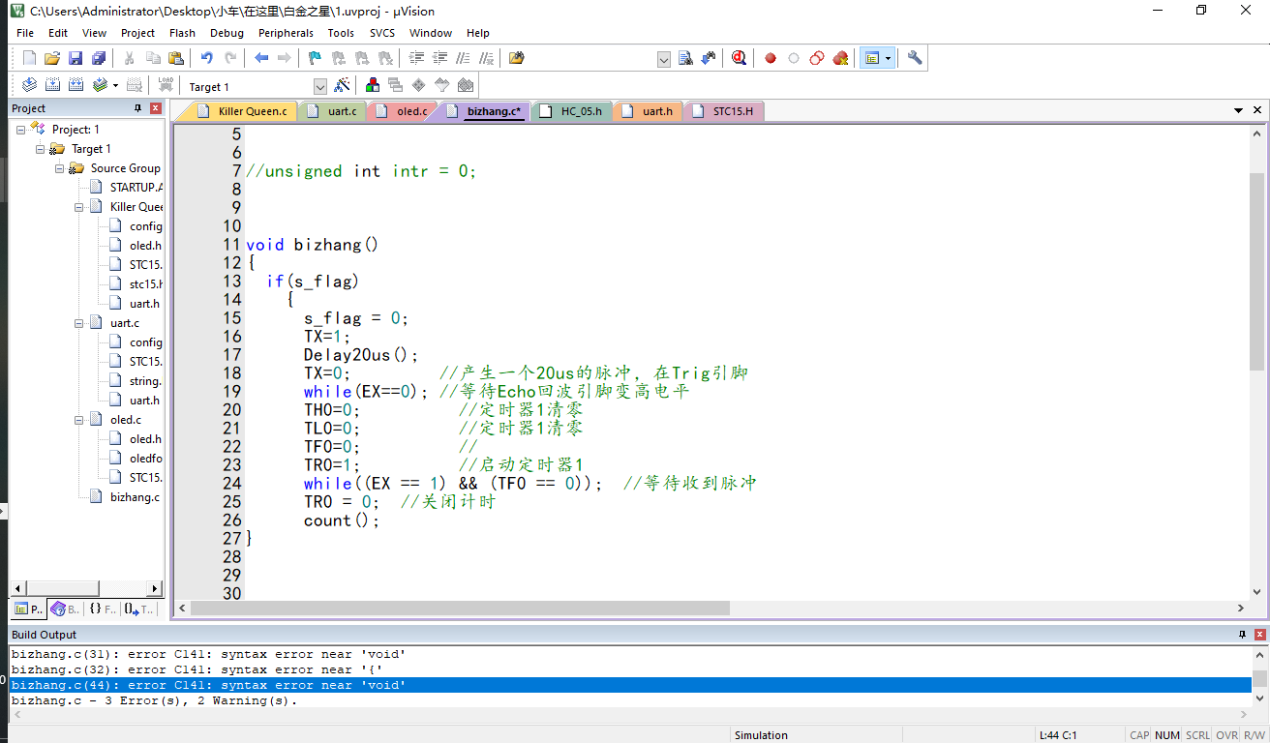Click the Incremental Find icon beside the search box
1270x743 pixels.
pos(709,58)
